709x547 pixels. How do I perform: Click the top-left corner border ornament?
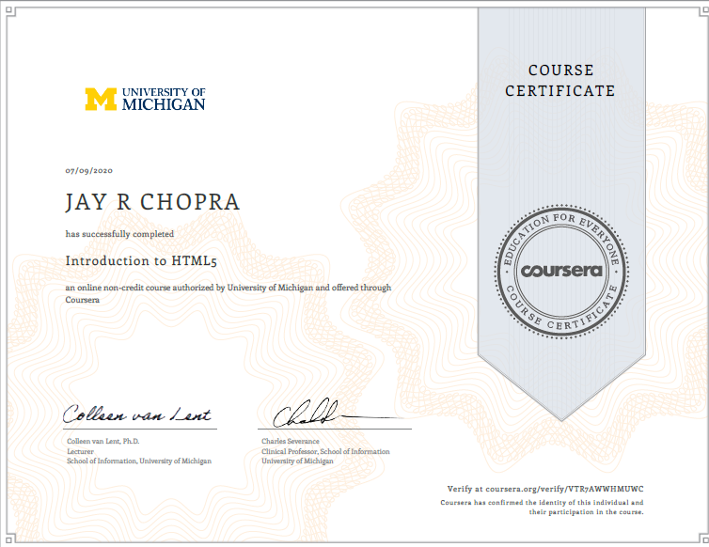click(x=10, y=11)
